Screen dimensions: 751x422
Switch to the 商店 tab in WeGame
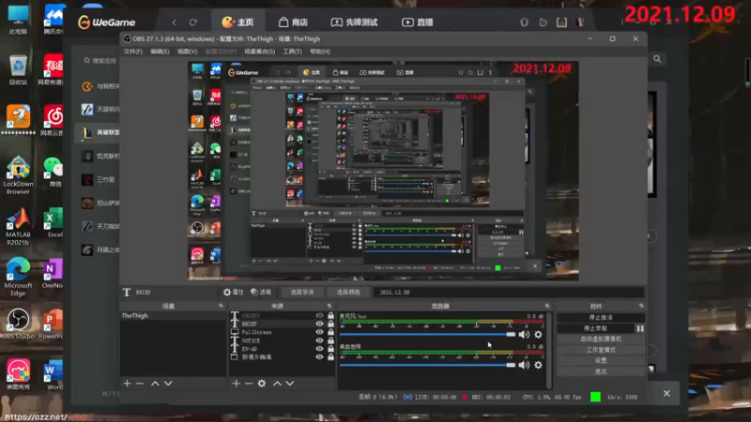point(293,22)
